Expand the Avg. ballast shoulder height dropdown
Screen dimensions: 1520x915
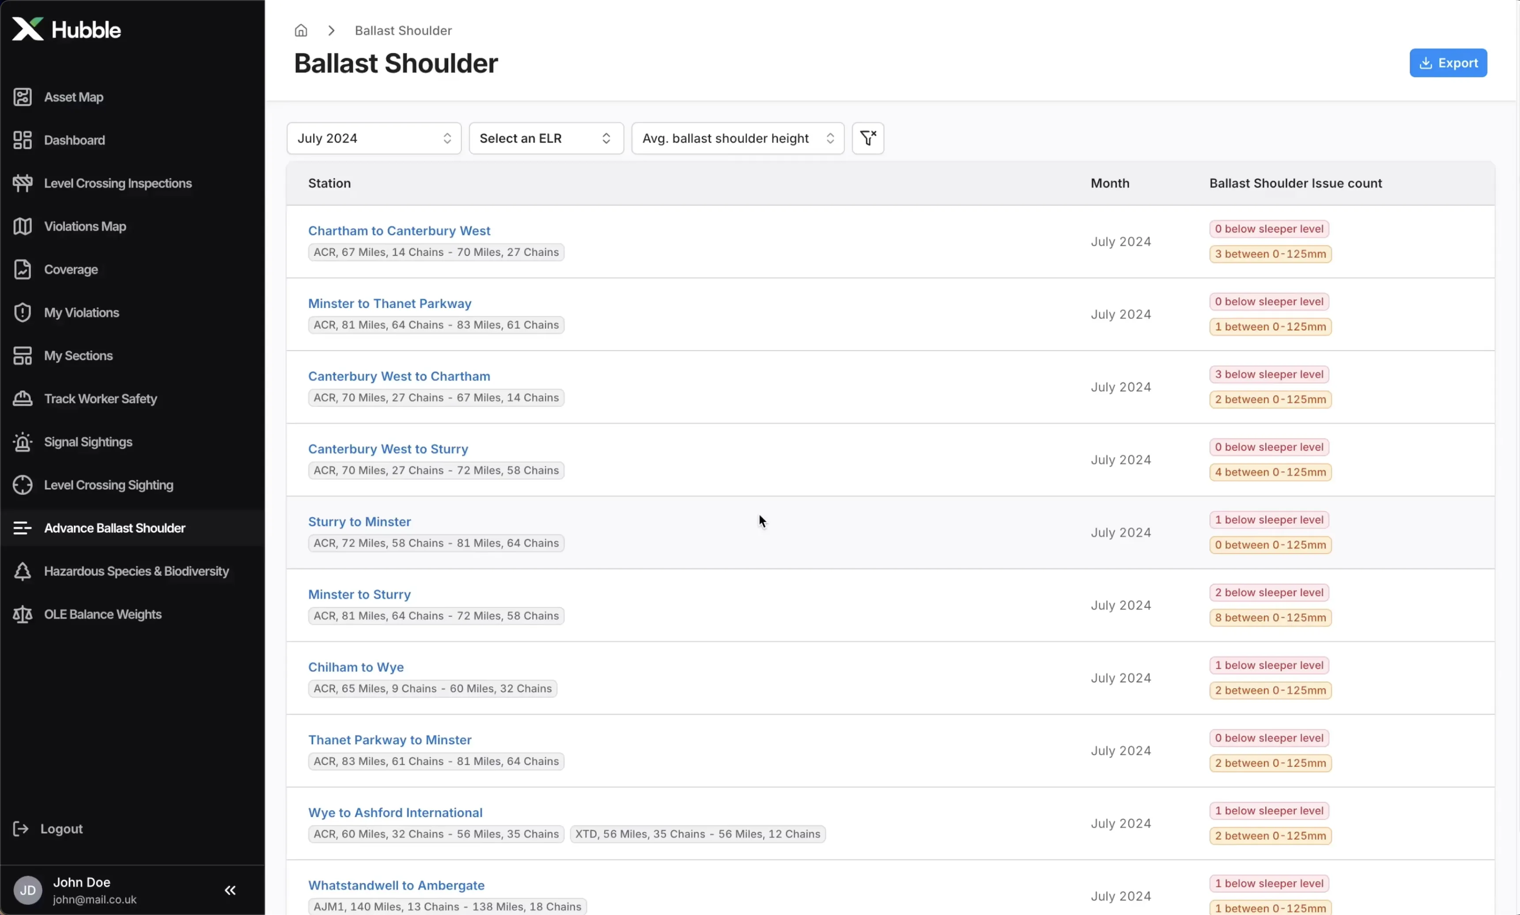737,138
